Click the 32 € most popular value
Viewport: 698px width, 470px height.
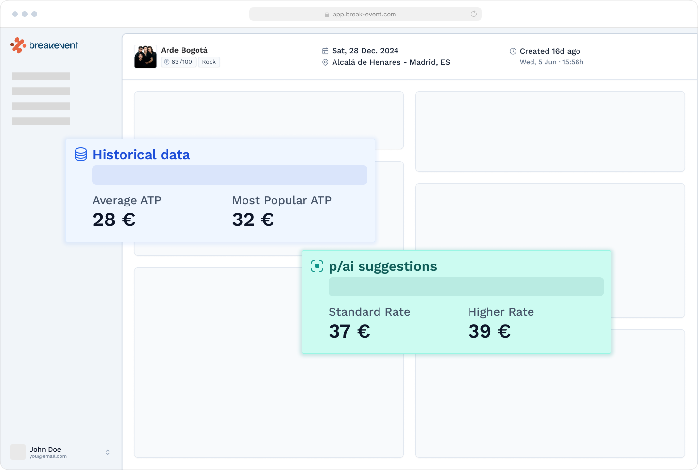[x=253, y=220]
